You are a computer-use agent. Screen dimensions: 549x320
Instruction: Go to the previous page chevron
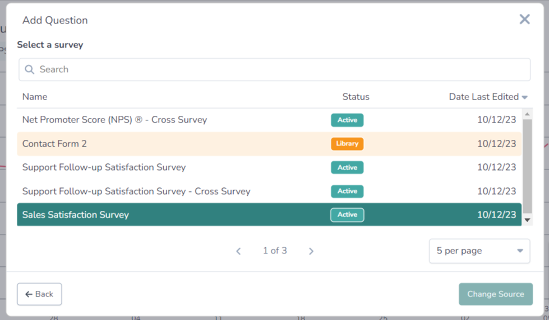click(238, 251)
